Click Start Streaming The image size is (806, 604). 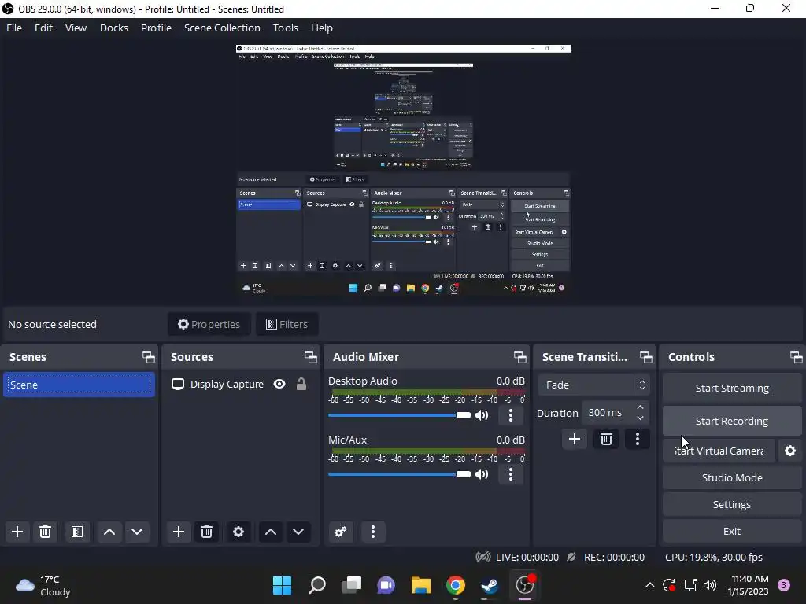pos(732,389)
